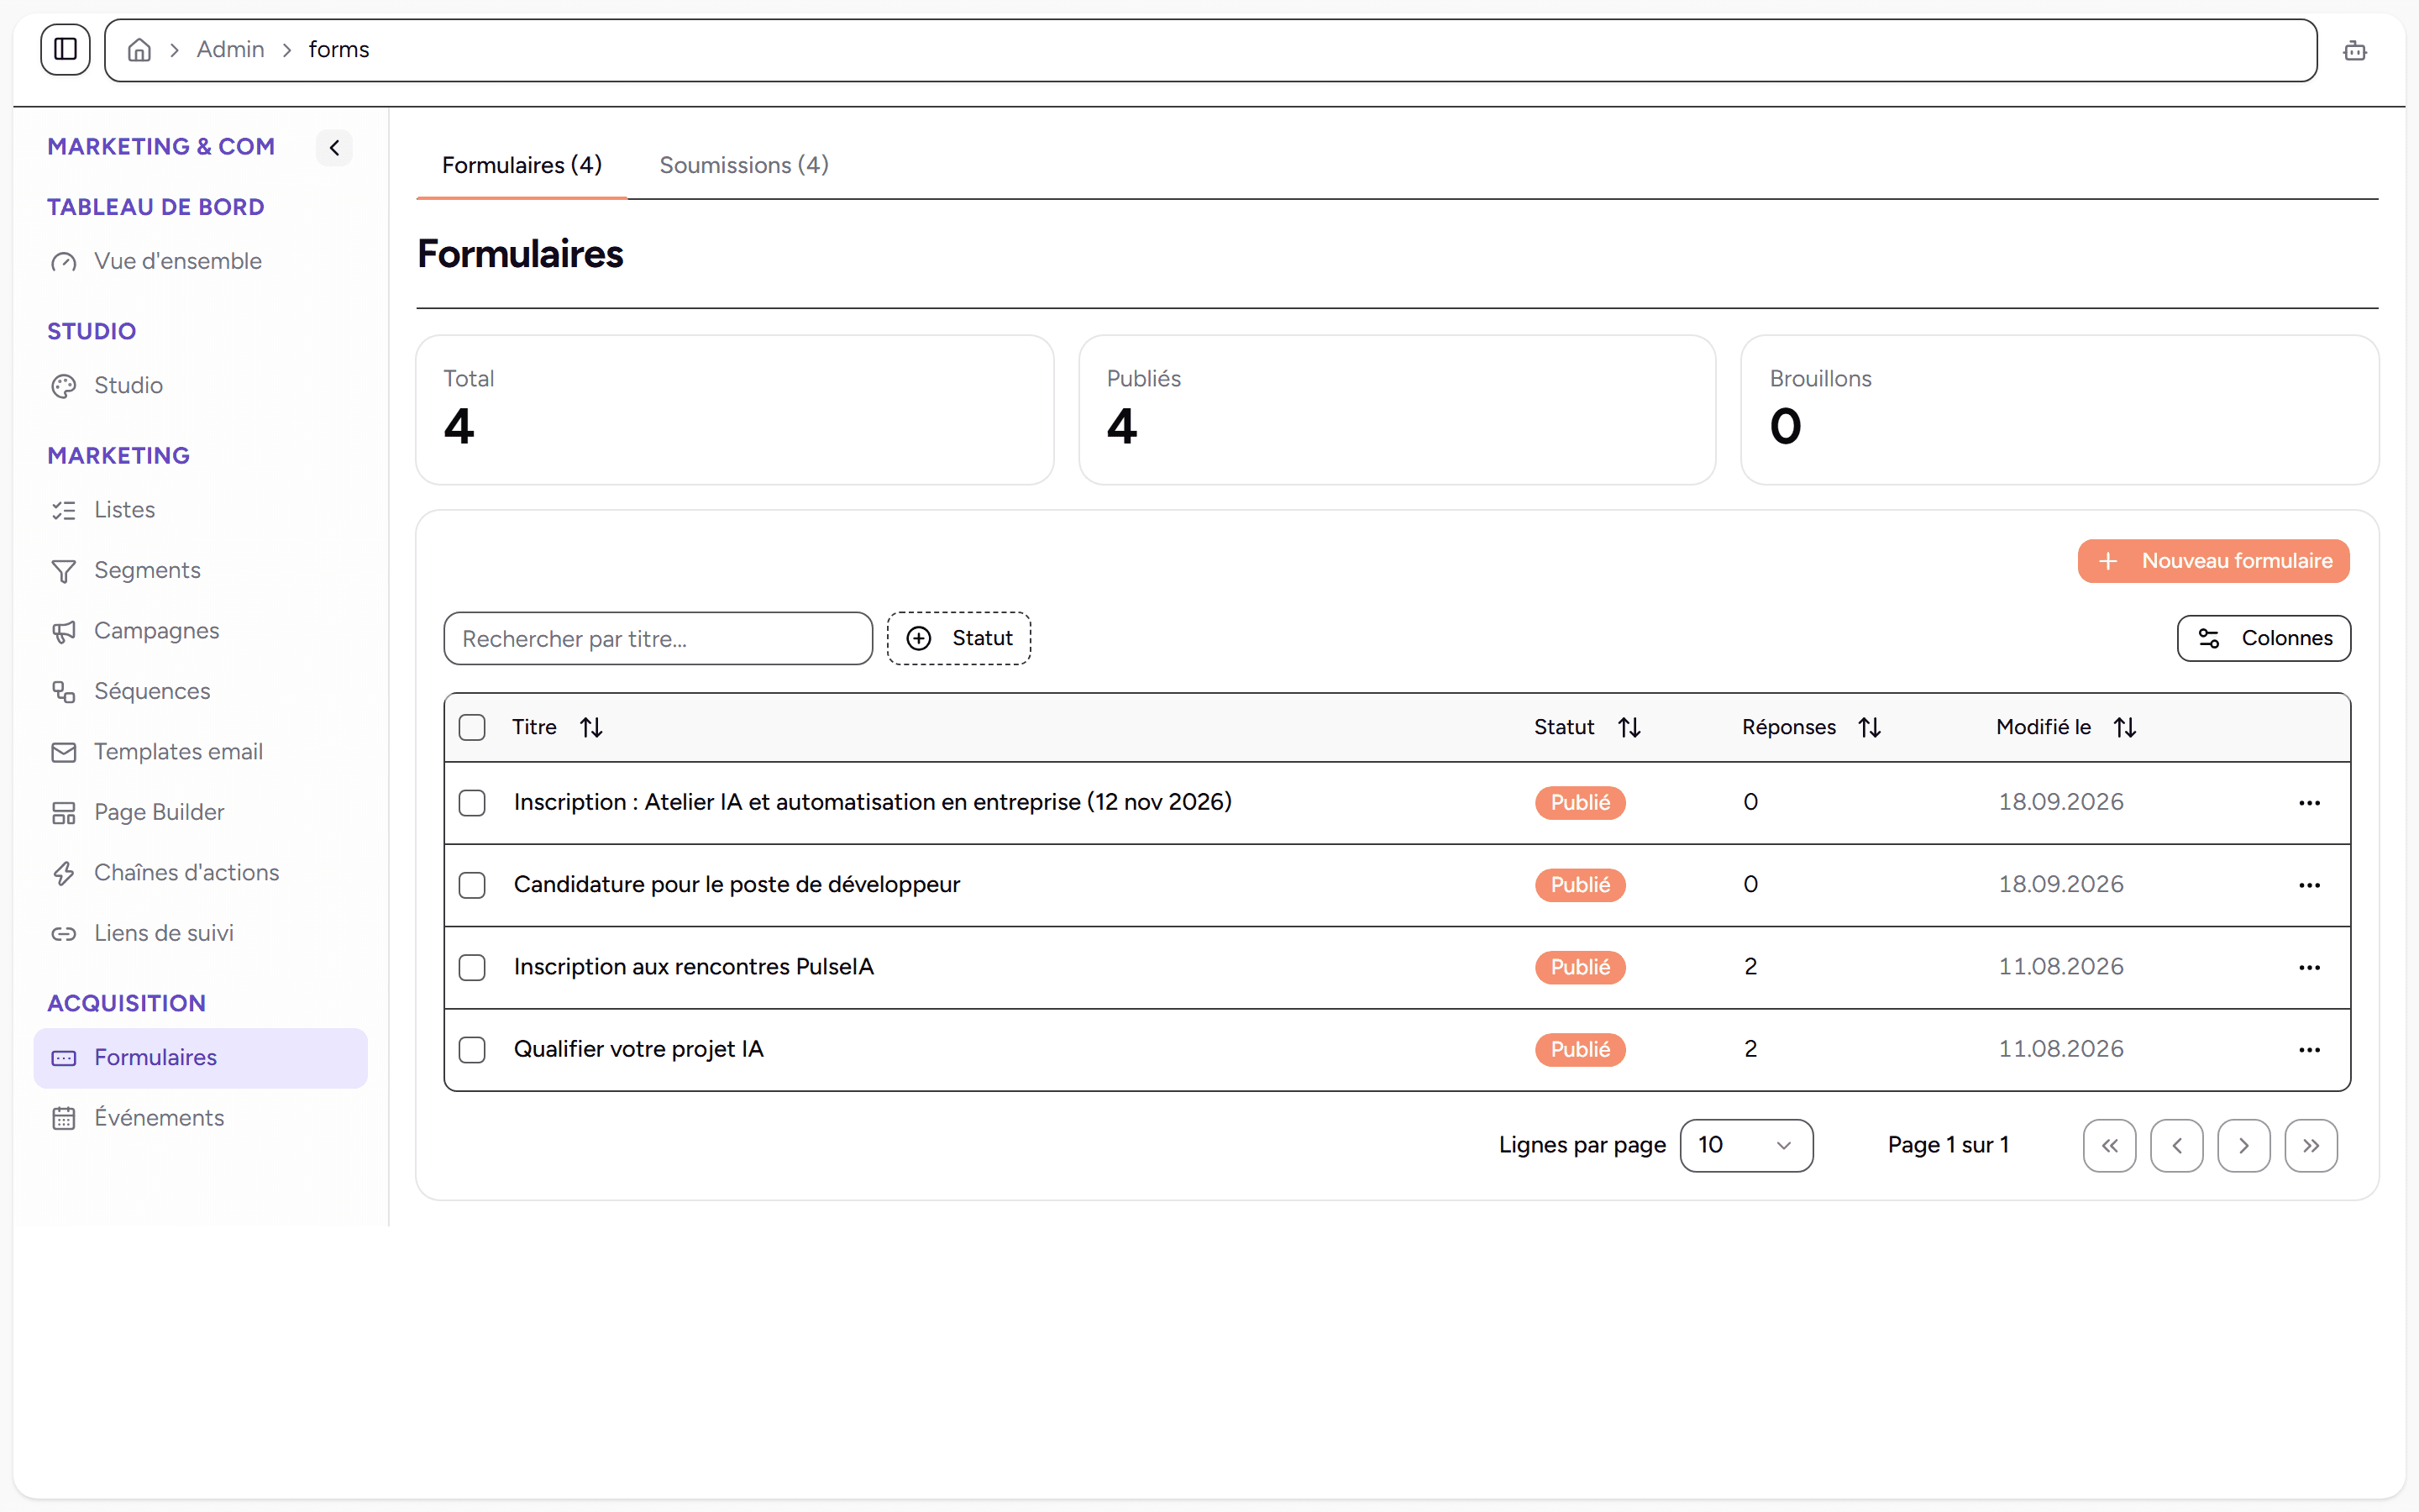This screenshot has width=2419, height=1512.
Task: Sort table by Modifié le column
Action: (2066, 727)
